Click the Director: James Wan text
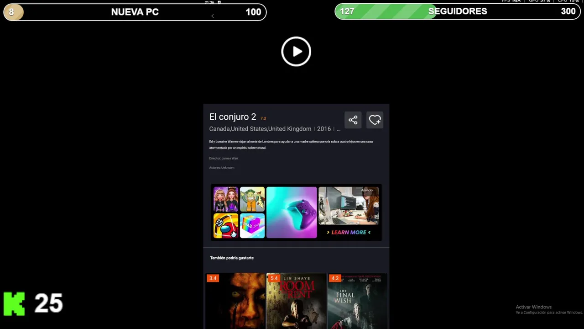This screenshot has width=584, height=329. point(224,158)
